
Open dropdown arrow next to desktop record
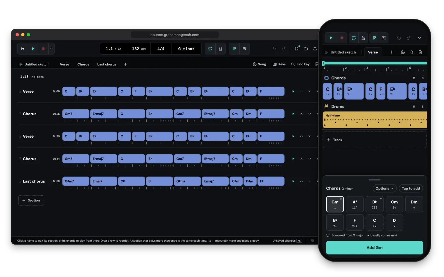(51, 49)
